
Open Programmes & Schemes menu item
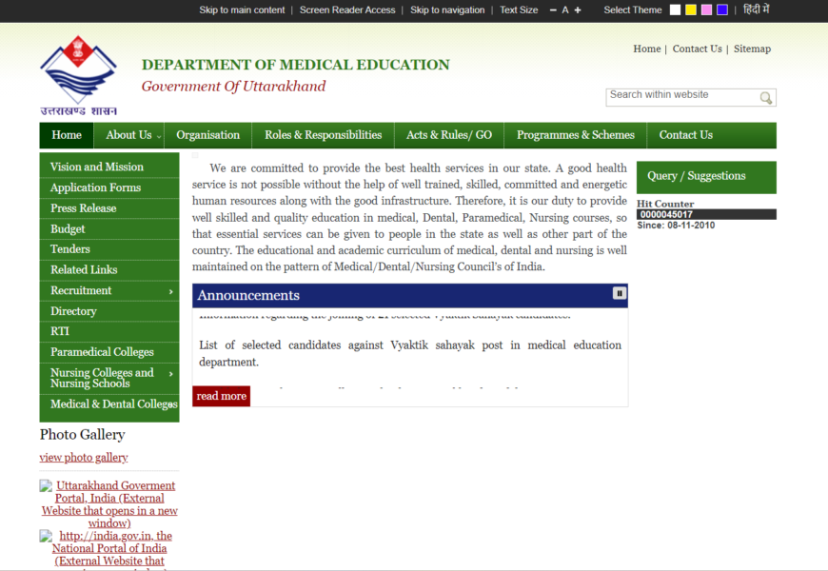[576, 135]
